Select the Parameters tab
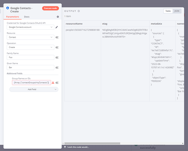 [x=13, y=17]
